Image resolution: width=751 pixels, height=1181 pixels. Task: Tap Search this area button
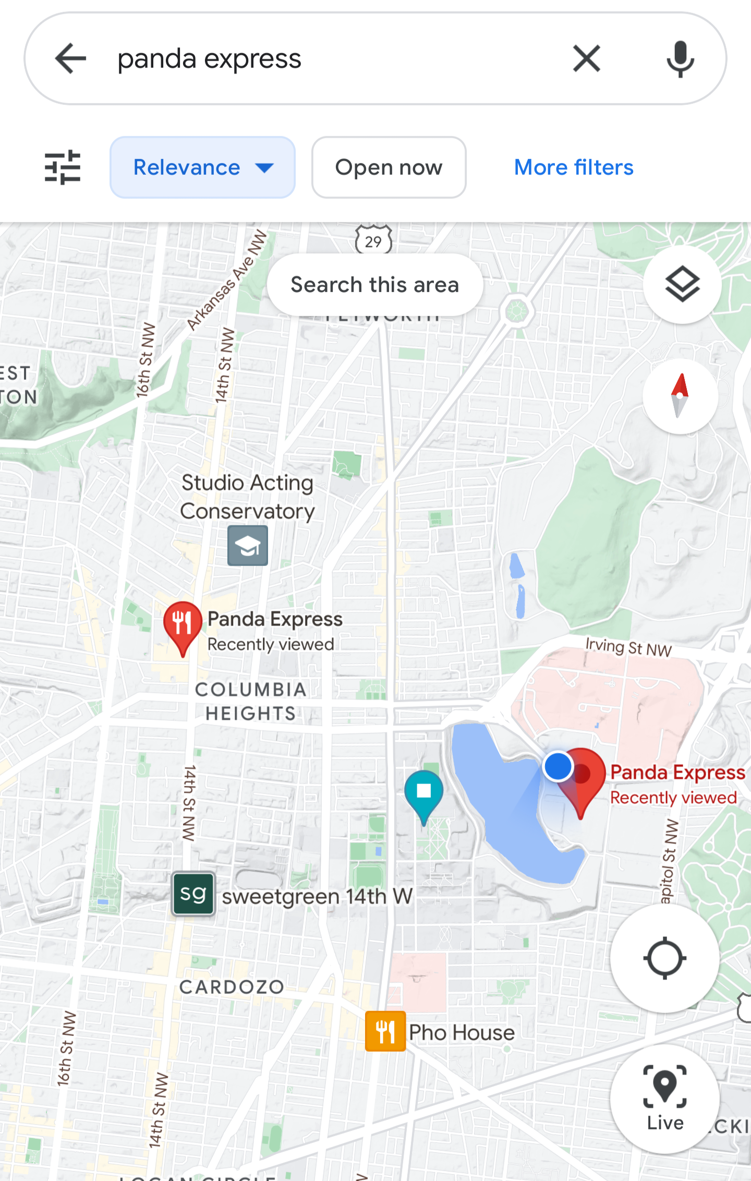coord(375,285)
